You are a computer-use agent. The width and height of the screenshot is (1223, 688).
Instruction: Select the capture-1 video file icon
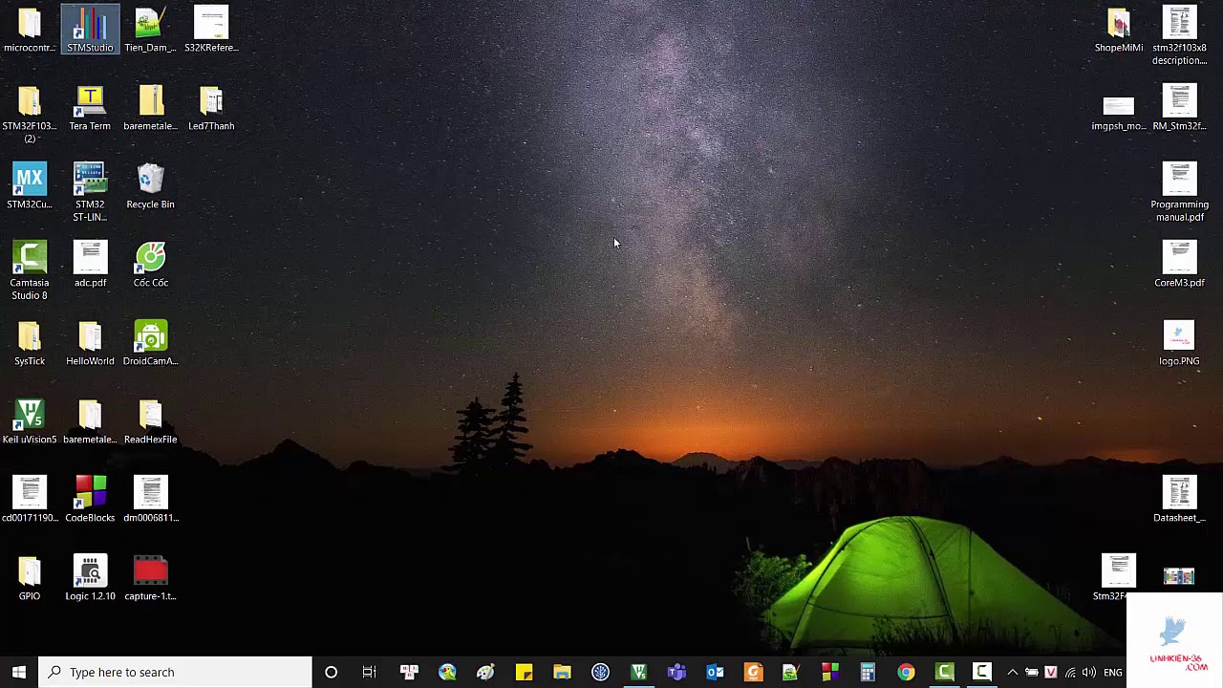pyautogui.click(x=150, y=578)
